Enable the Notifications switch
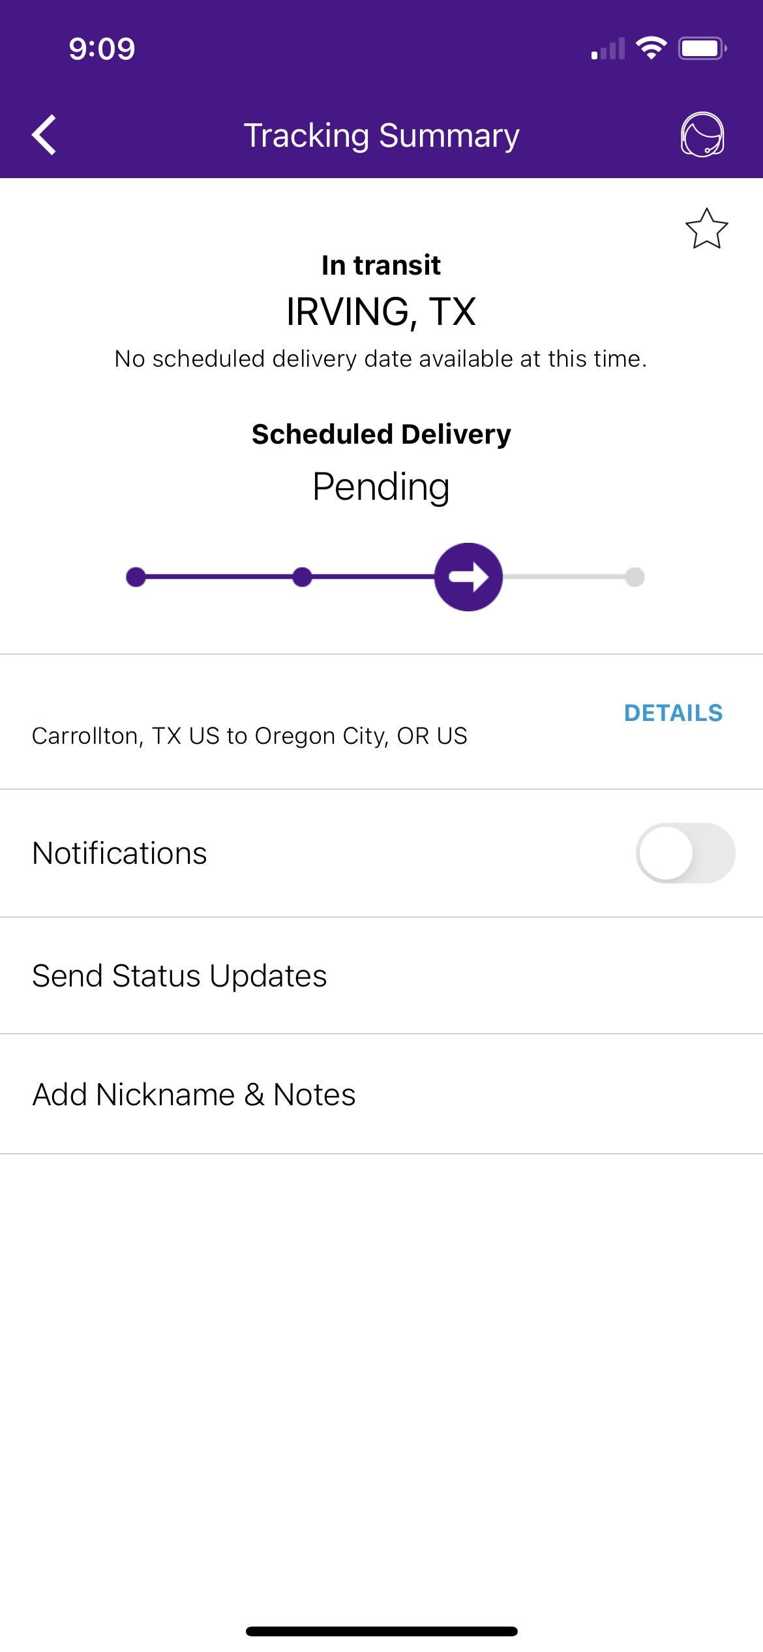This screenshot has width=763, height=1652. [x=685, y=853]
